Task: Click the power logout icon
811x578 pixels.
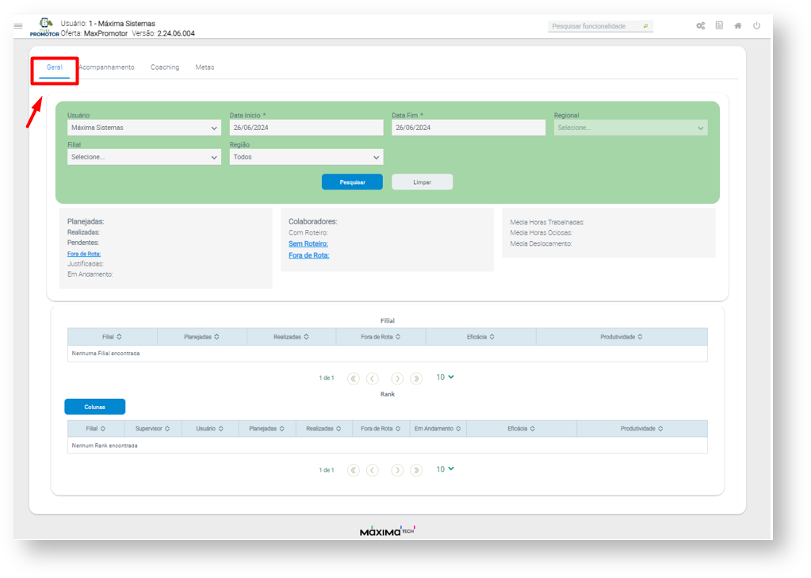Action: [757, 26]
